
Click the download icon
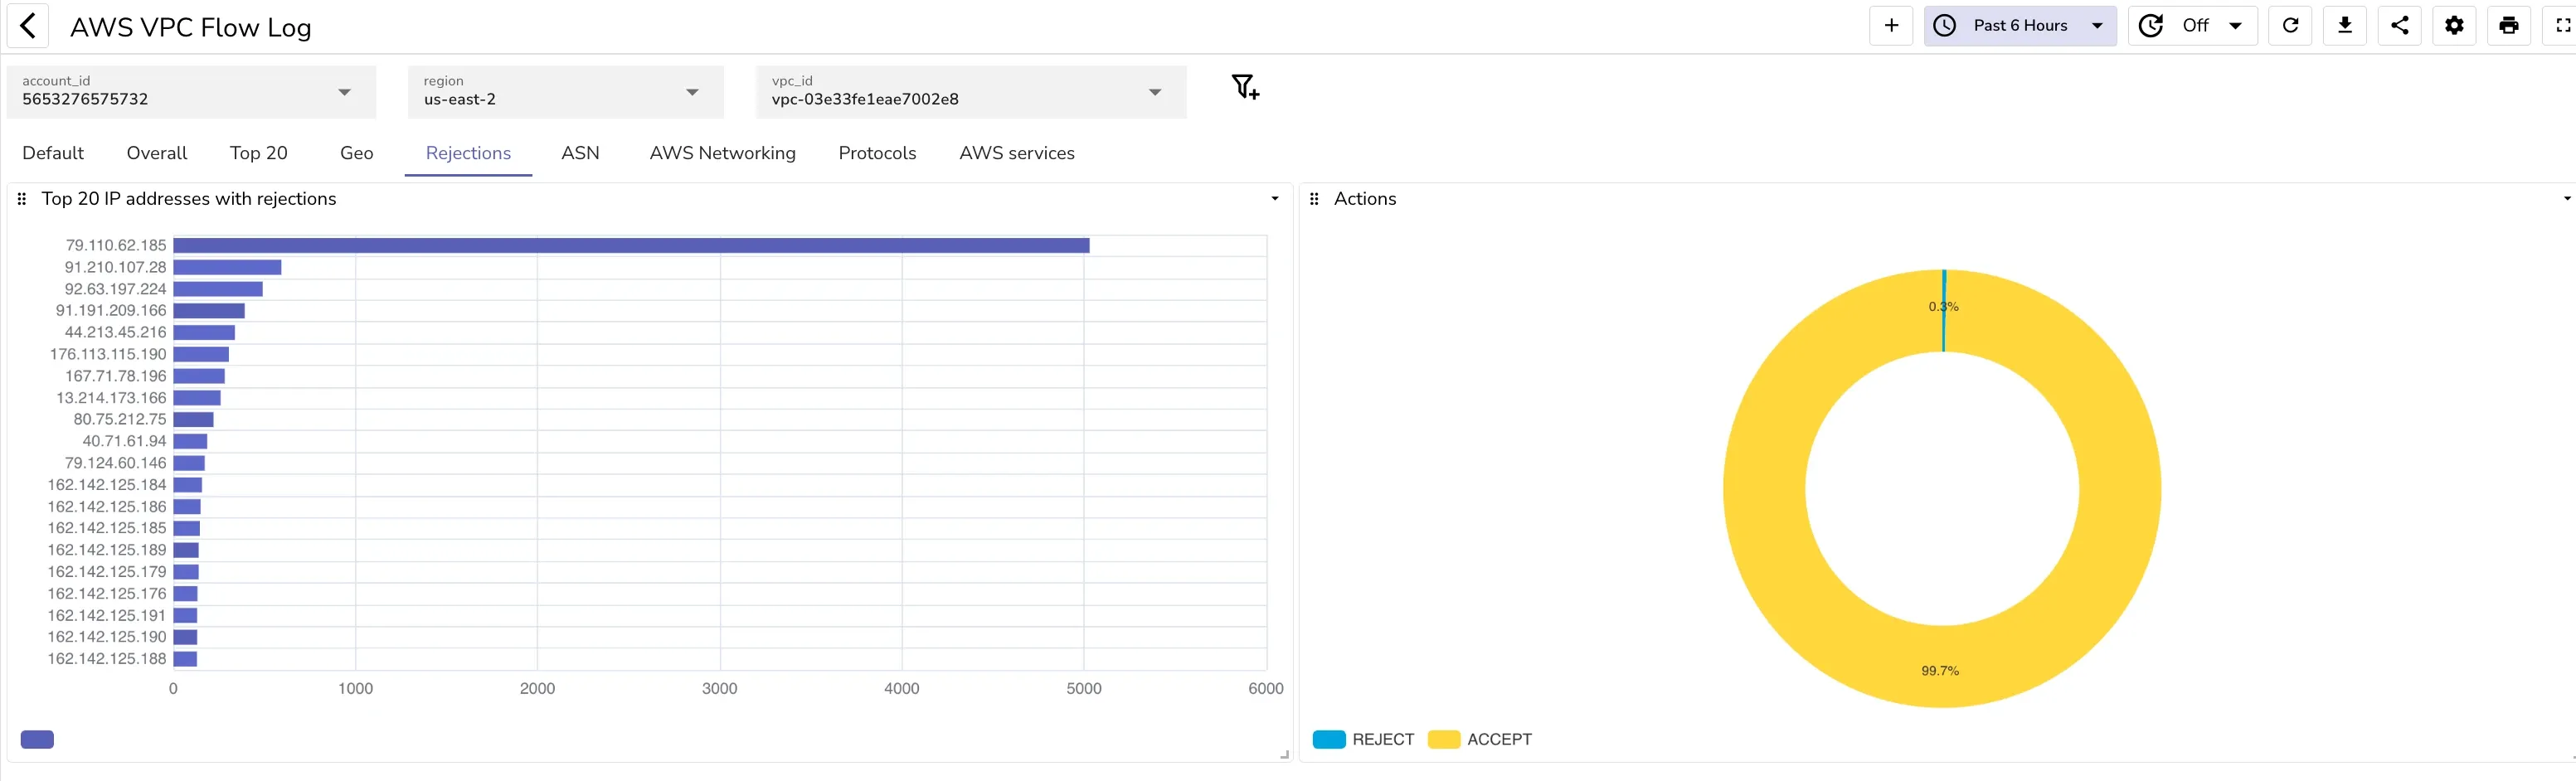[2344, 26]
